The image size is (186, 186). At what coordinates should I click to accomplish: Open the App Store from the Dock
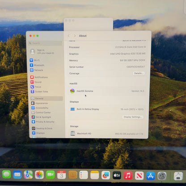click(x=151, y=176)
